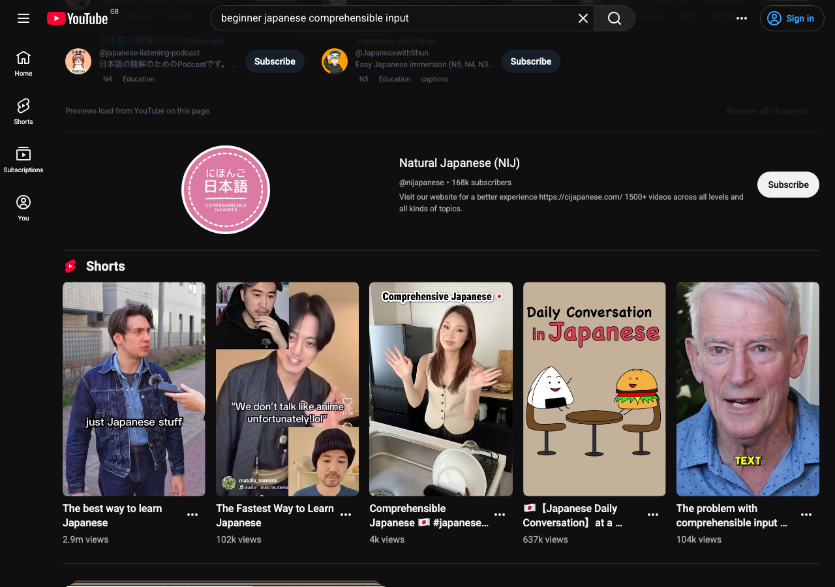Clear the search query with the X
The height and width of the screenshot is (587, 835).
point(583,18)
